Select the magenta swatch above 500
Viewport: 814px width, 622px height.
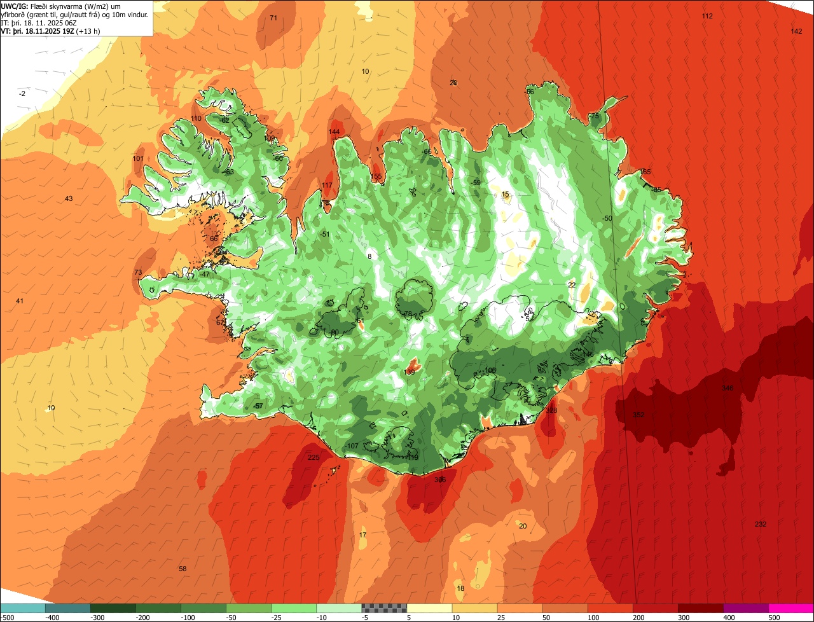pos(790,608)
